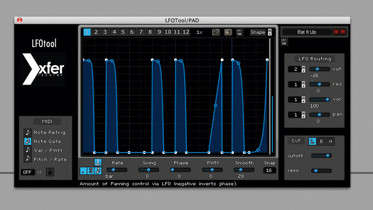Image resolution: width=373 pixels, height=210 pixels.
Task: Switch to graph tab 9
Action: coord(159,32)
